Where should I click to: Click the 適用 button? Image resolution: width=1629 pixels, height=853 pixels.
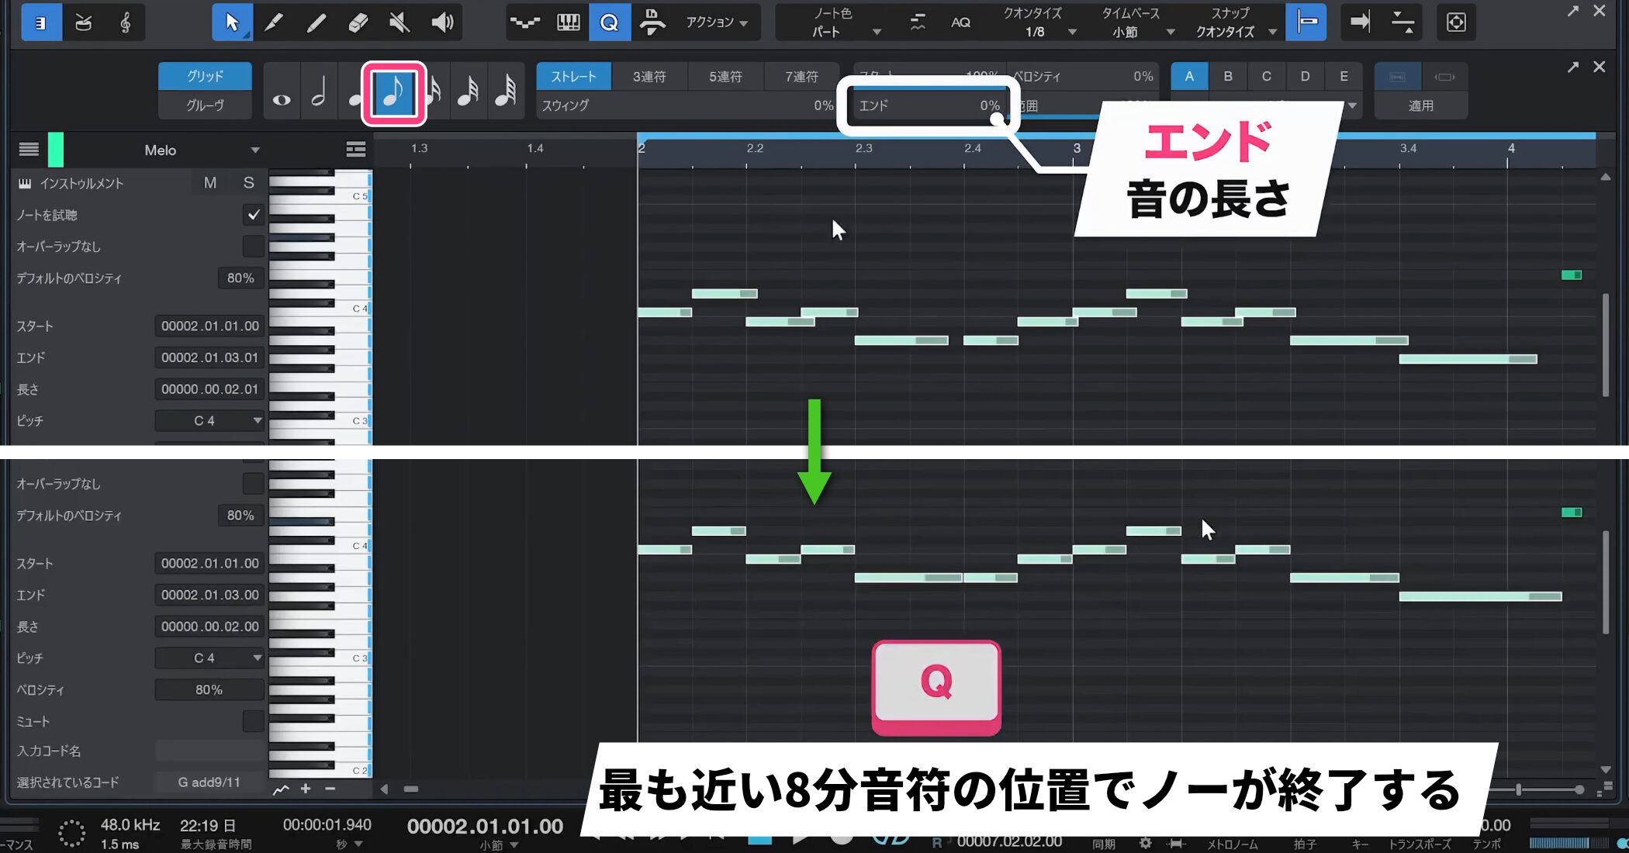click(x=1420, y=105)
